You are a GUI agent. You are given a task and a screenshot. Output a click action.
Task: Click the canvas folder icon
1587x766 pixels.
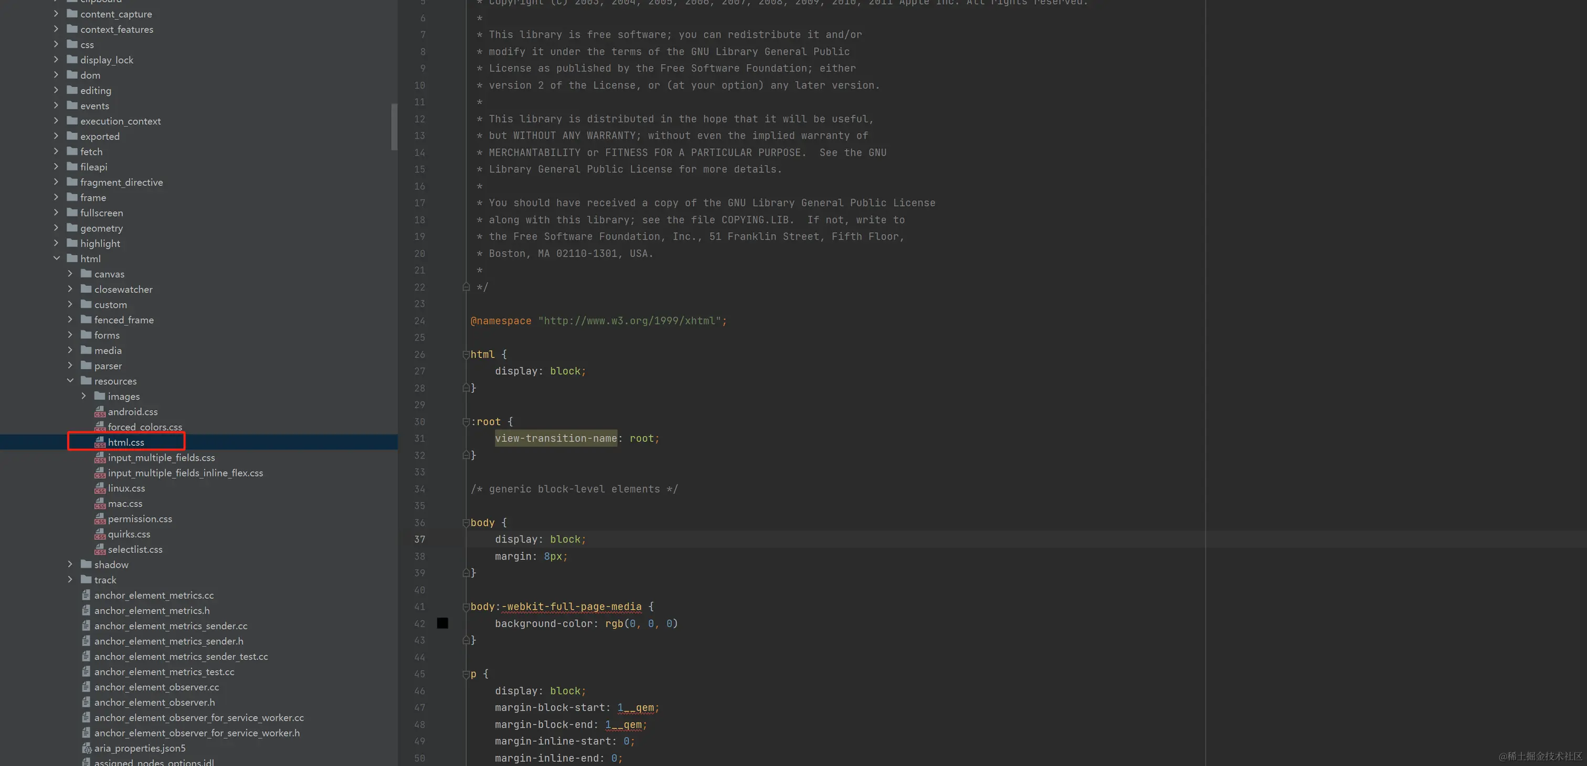(x=86, y=274)
